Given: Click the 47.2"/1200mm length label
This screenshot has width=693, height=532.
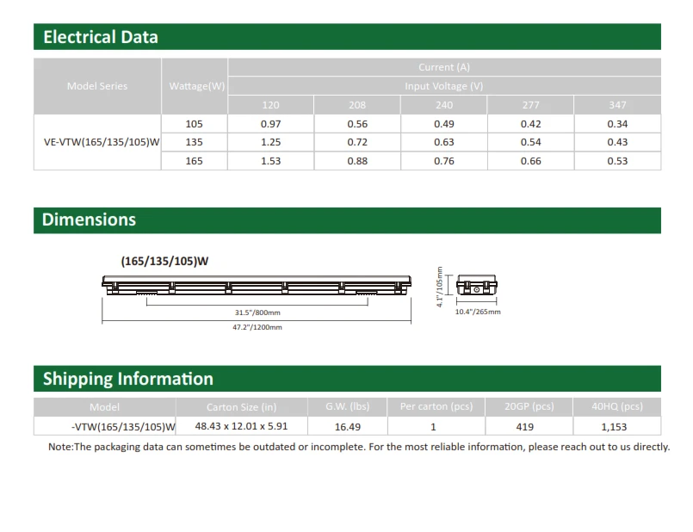Looking at the screenshot, I should coord(257,327).
